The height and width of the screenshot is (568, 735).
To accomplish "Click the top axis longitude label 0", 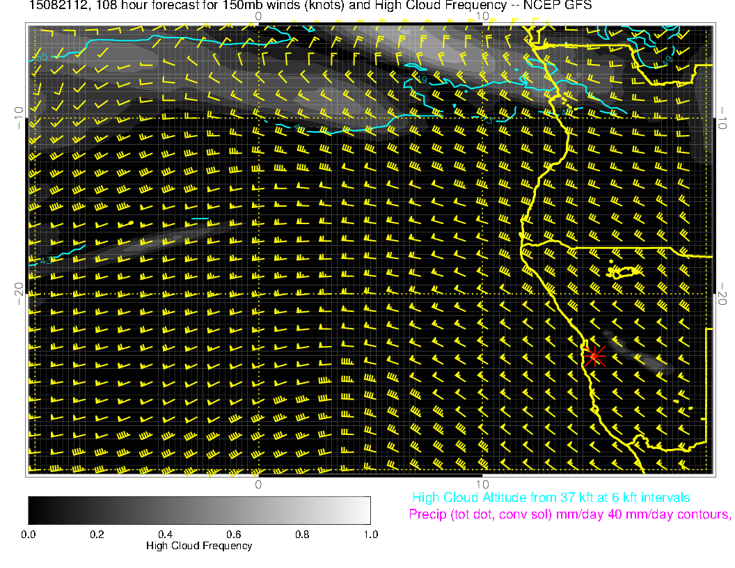I will [x=258, y=15].
